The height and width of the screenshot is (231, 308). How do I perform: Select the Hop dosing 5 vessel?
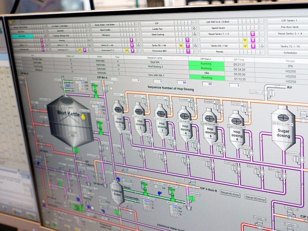click(210, 127)
